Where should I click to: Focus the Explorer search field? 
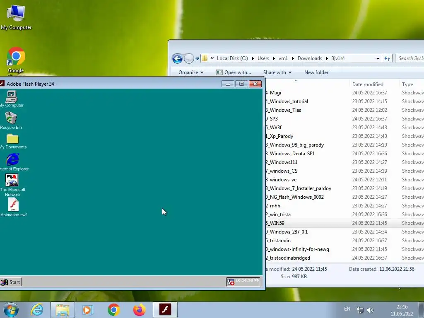(410, 58)
